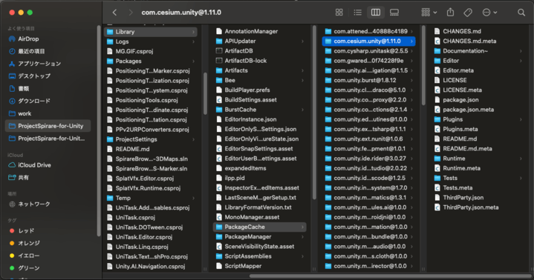Select com.unity.ide.rider@3.0.27 folder

coord(369,159)
